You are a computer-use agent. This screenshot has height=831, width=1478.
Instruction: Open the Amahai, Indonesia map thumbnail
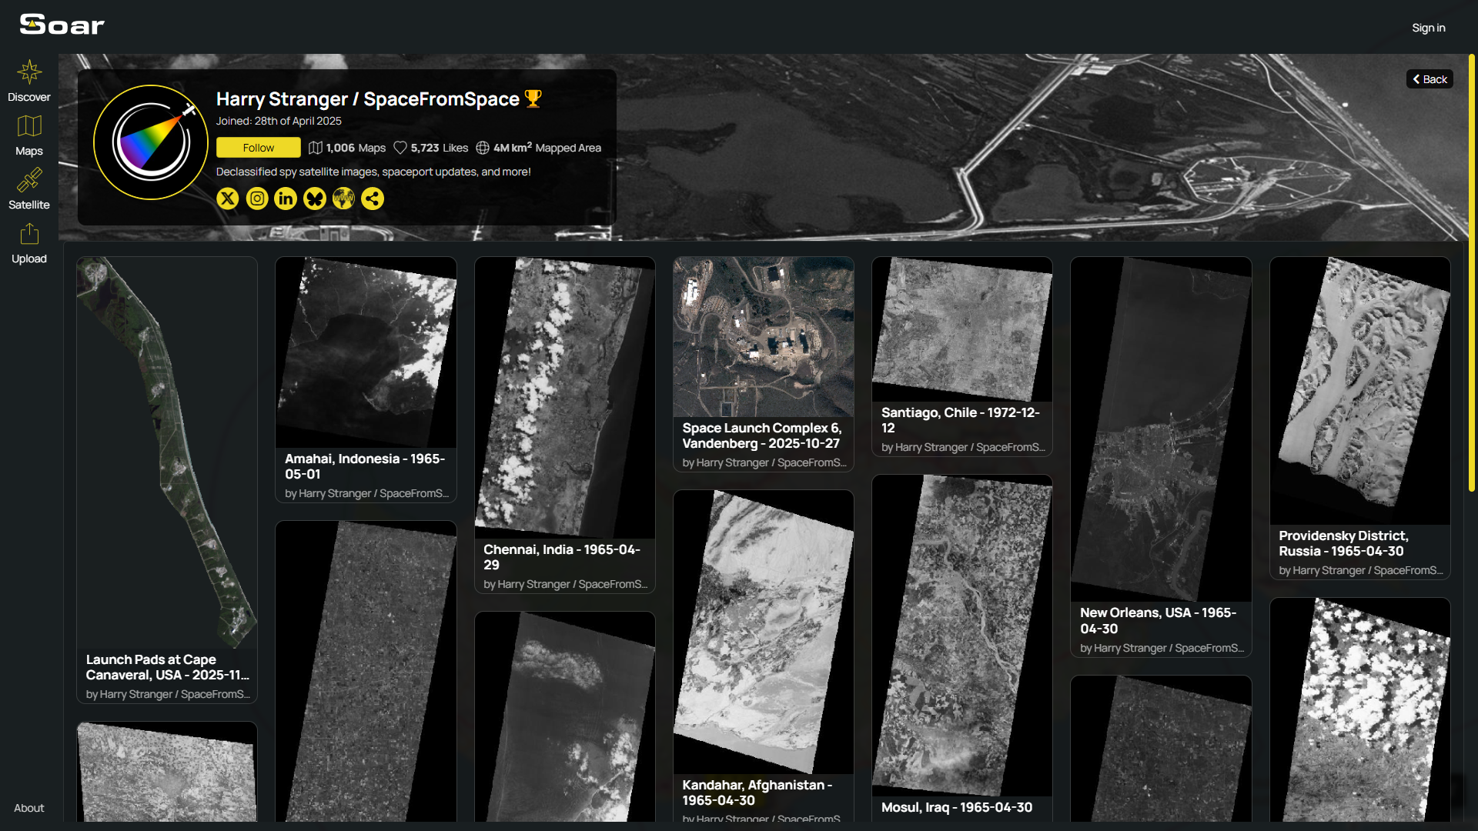366,352
